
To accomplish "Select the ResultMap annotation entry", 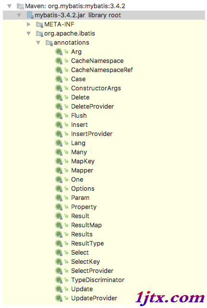I will 86,225.
